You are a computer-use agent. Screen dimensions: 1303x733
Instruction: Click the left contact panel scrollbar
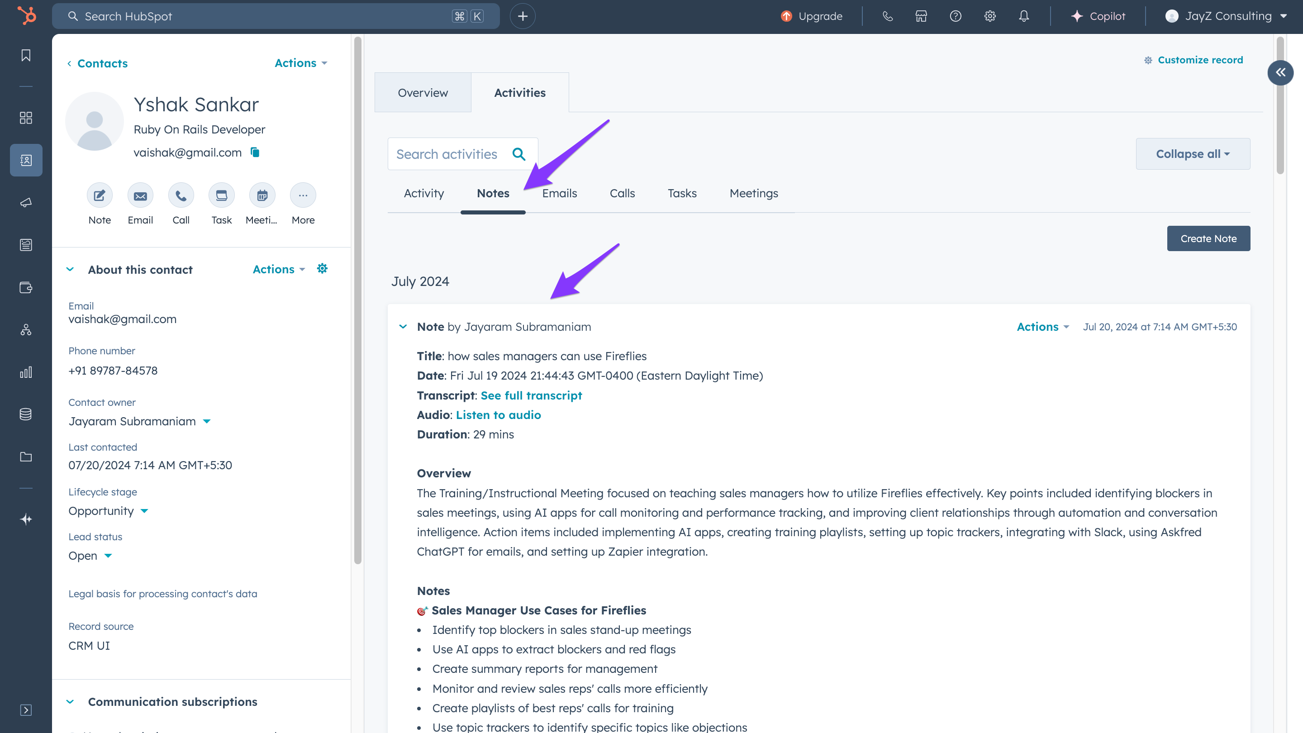(x=357, y=300)
